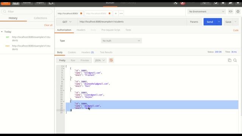Screen dimensions: 242x136
Task: Select the request Headers tab
Action: [81, 30]
